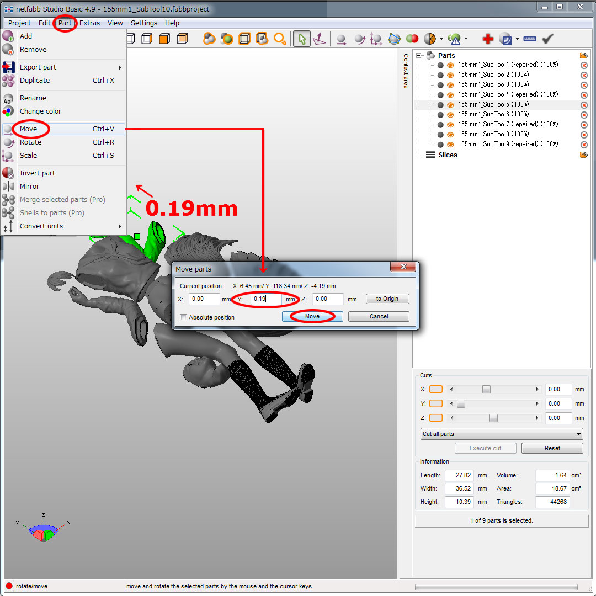Toggle visibility of 155mm1_SubTool5
This screenshot has height=596, width=596.
click(x=450, y=104)
